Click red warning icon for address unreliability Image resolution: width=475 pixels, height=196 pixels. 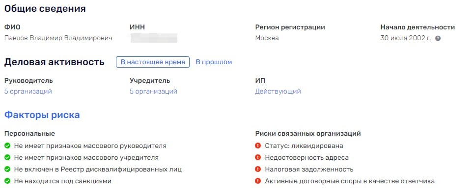click(x=258, y=157)
